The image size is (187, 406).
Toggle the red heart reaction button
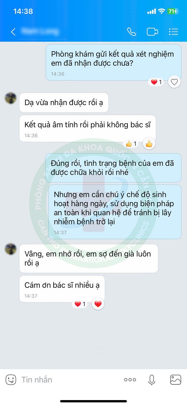click(98, 304)
